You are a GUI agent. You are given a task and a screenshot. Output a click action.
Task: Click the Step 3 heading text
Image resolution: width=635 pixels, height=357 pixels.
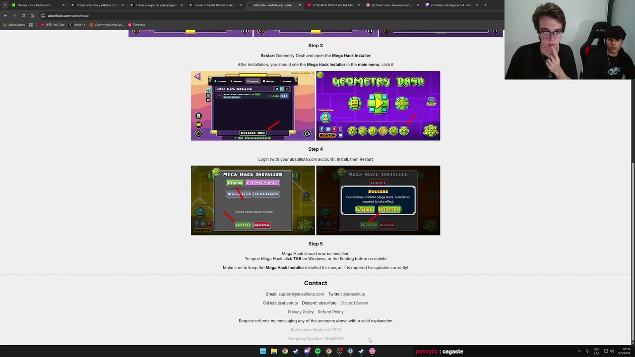tap(316, 46)
